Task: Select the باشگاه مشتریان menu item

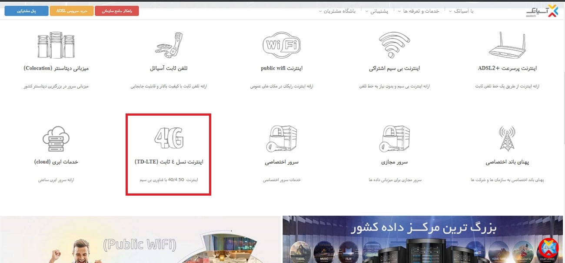Action: [340, 12]
